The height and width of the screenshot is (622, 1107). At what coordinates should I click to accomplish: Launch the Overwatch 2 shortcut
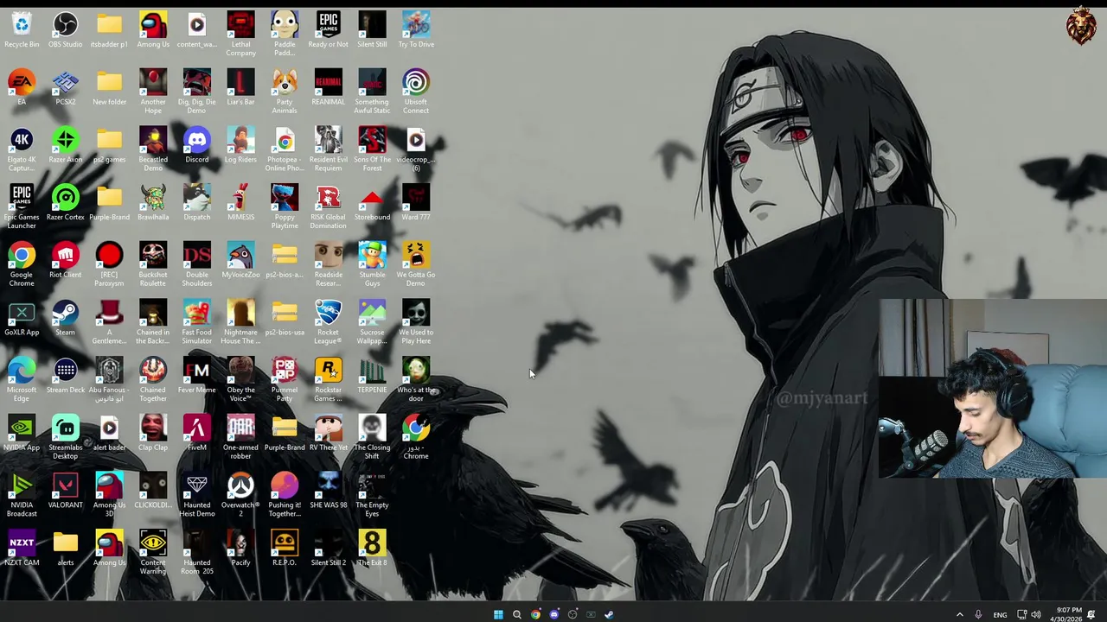240,495
